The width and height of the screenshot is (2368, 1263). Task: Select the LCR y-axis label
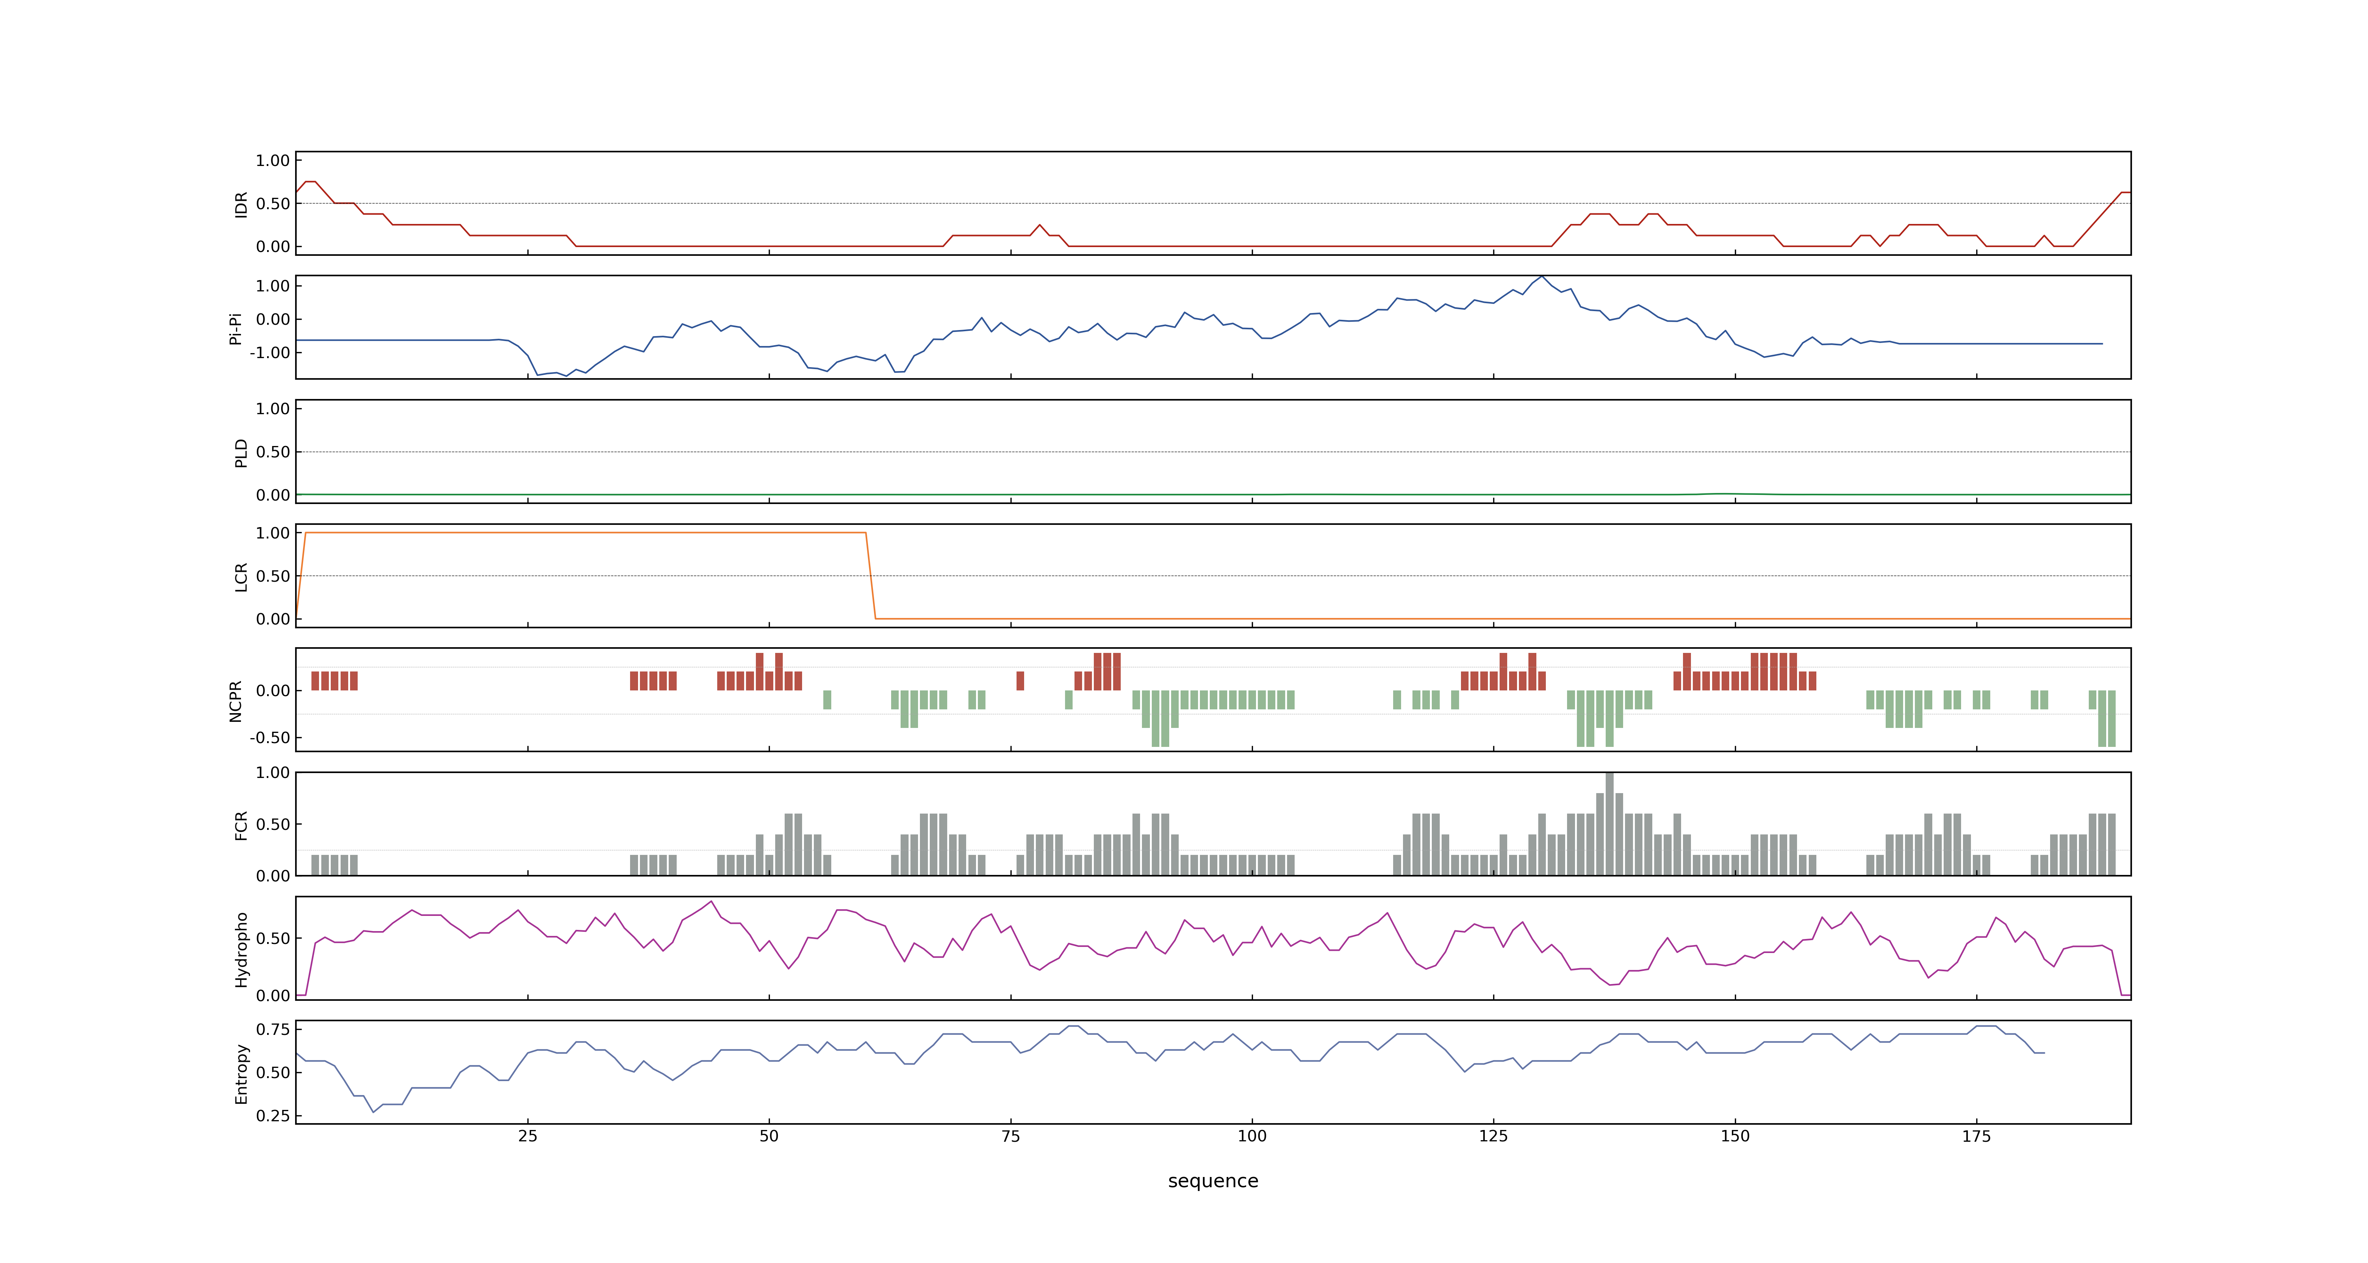[x=241, y=577]
